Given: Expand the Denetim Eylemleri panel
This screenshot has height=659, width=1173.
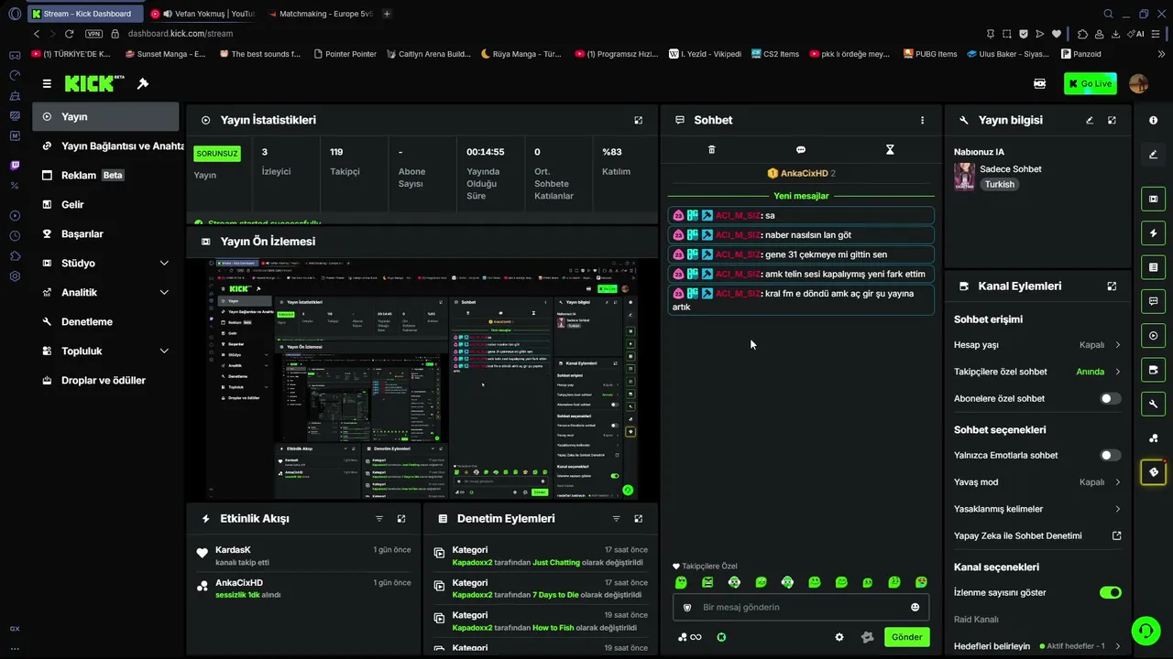Looking at the screenshot, I should tap(639, 518).
